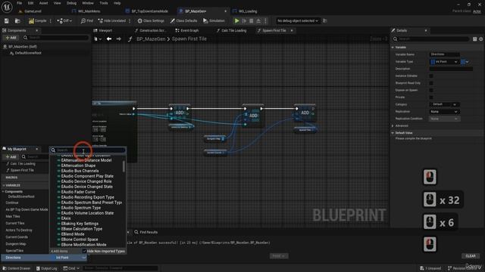
Task: Click Add button in Components panel
Action: (x=11, y=38)
